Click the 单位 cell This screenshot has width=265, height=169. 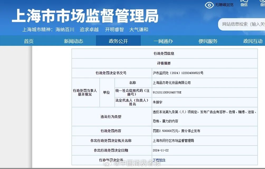(x=107, y=92)
